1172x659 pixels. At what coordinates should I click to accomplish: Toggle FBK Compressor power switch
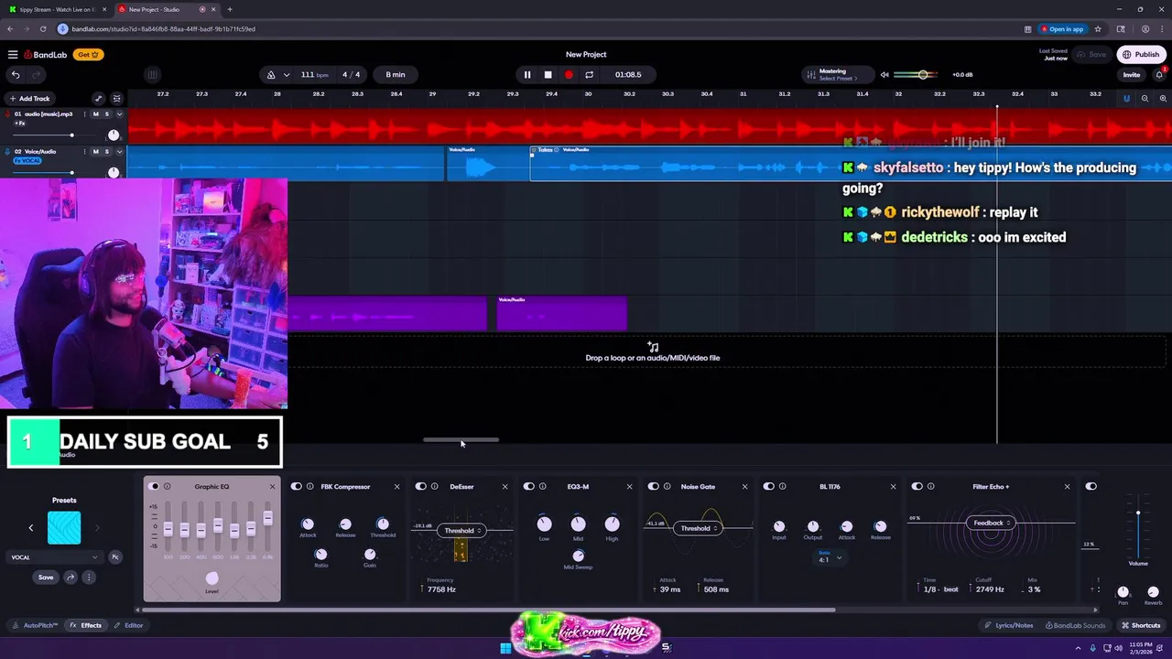pyautogui.click(x=297, y=487)
